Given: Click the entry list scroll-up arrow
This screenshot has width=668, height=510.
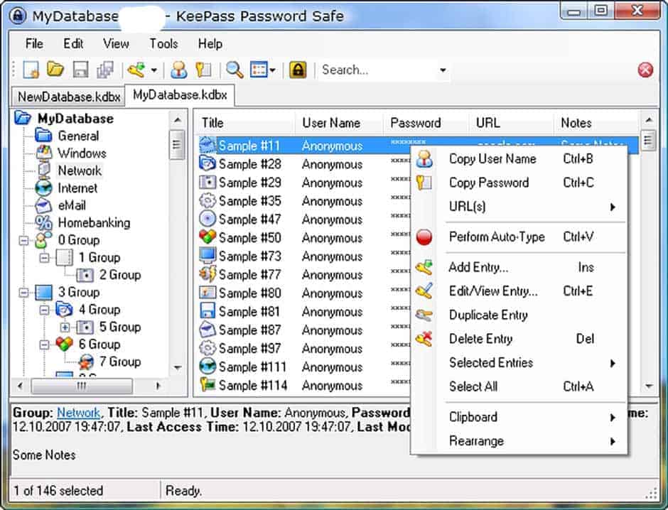Looking at the screenshot, I should 648,121.
